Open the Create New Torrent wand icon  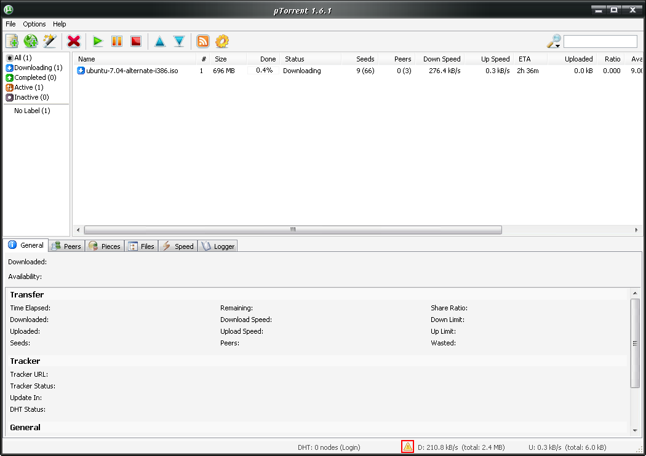coord(50,41)
